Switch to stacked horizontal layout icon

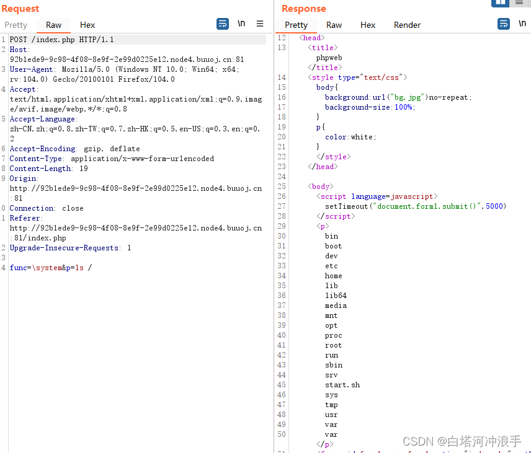point(520,3)
